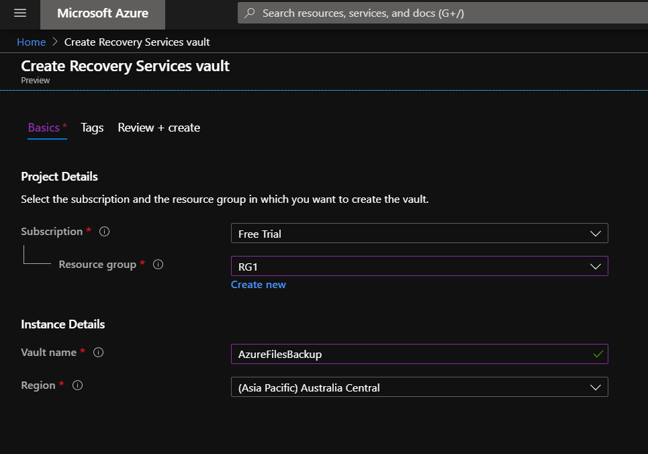This screenshot has height=454, width=648.
Task: Go to the Review + create tab
Action: click(x=158, y=128)
